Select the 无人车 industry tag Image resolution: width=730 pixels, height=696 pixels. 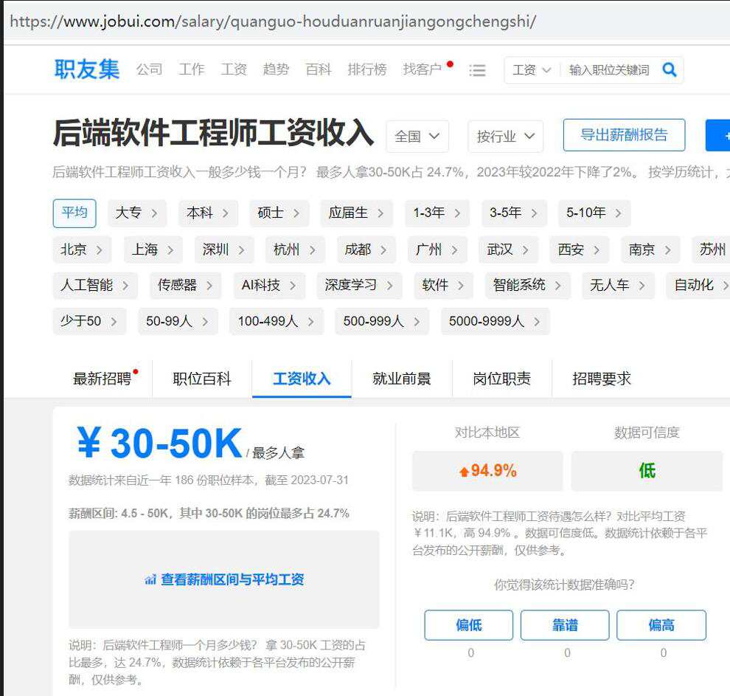pos(618,286)
